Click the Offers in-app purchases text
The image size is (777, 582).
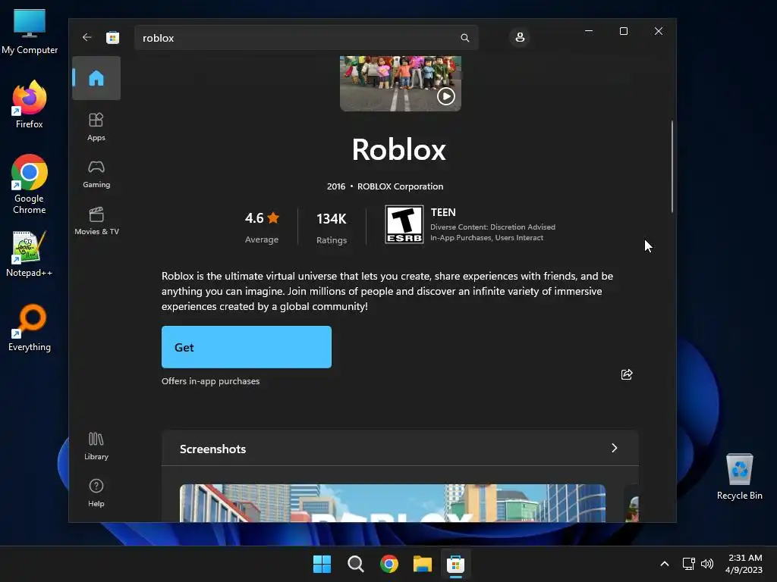click(x=211, y=381)
